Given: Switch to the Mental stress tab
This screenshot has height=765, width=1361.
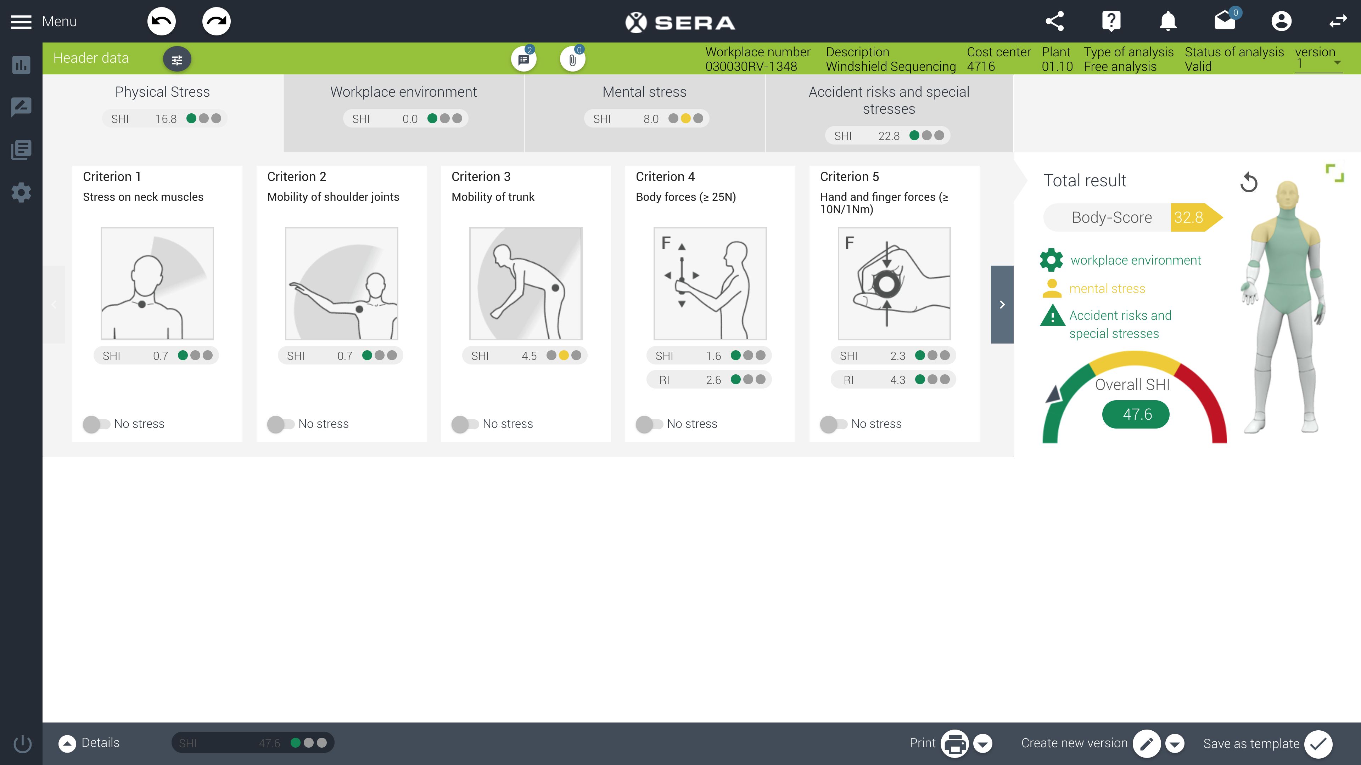Looking at the screenshot, I should point(645,113).
